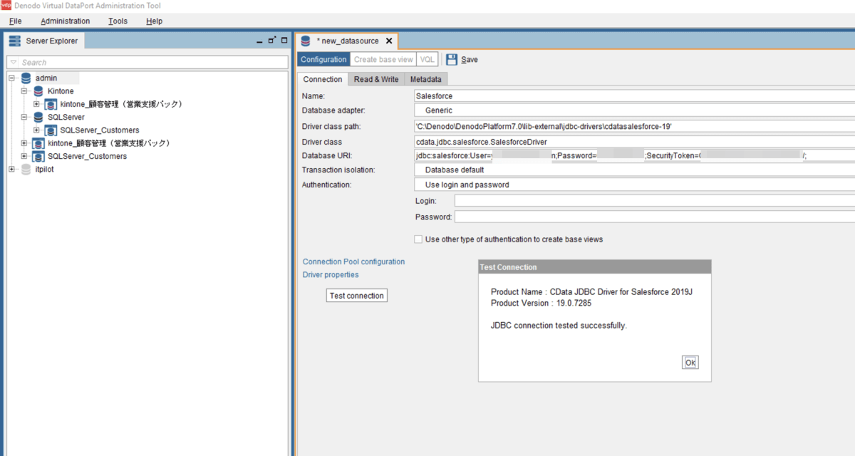The width and height of the screenshot is (855, 456).
Task: Click view icon of SQLServer_Customers nested under SQLServer
Action: pyautogui.click(x=51, y=130)
